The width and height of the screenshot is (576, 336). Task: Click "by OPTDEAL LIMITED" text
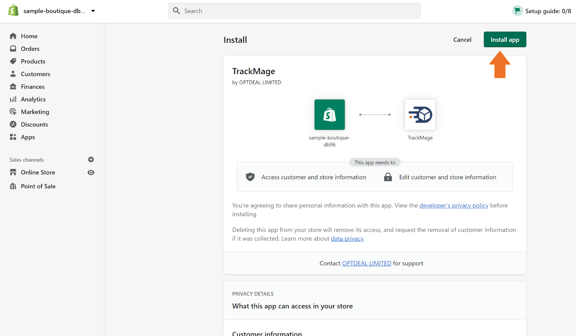tap(257, 82)
